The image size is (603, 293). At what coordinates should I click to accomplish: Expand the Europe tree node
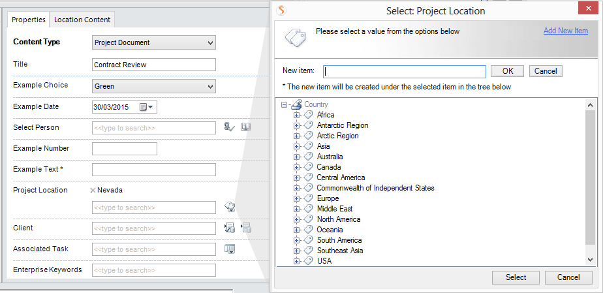[x=296, y=198]
